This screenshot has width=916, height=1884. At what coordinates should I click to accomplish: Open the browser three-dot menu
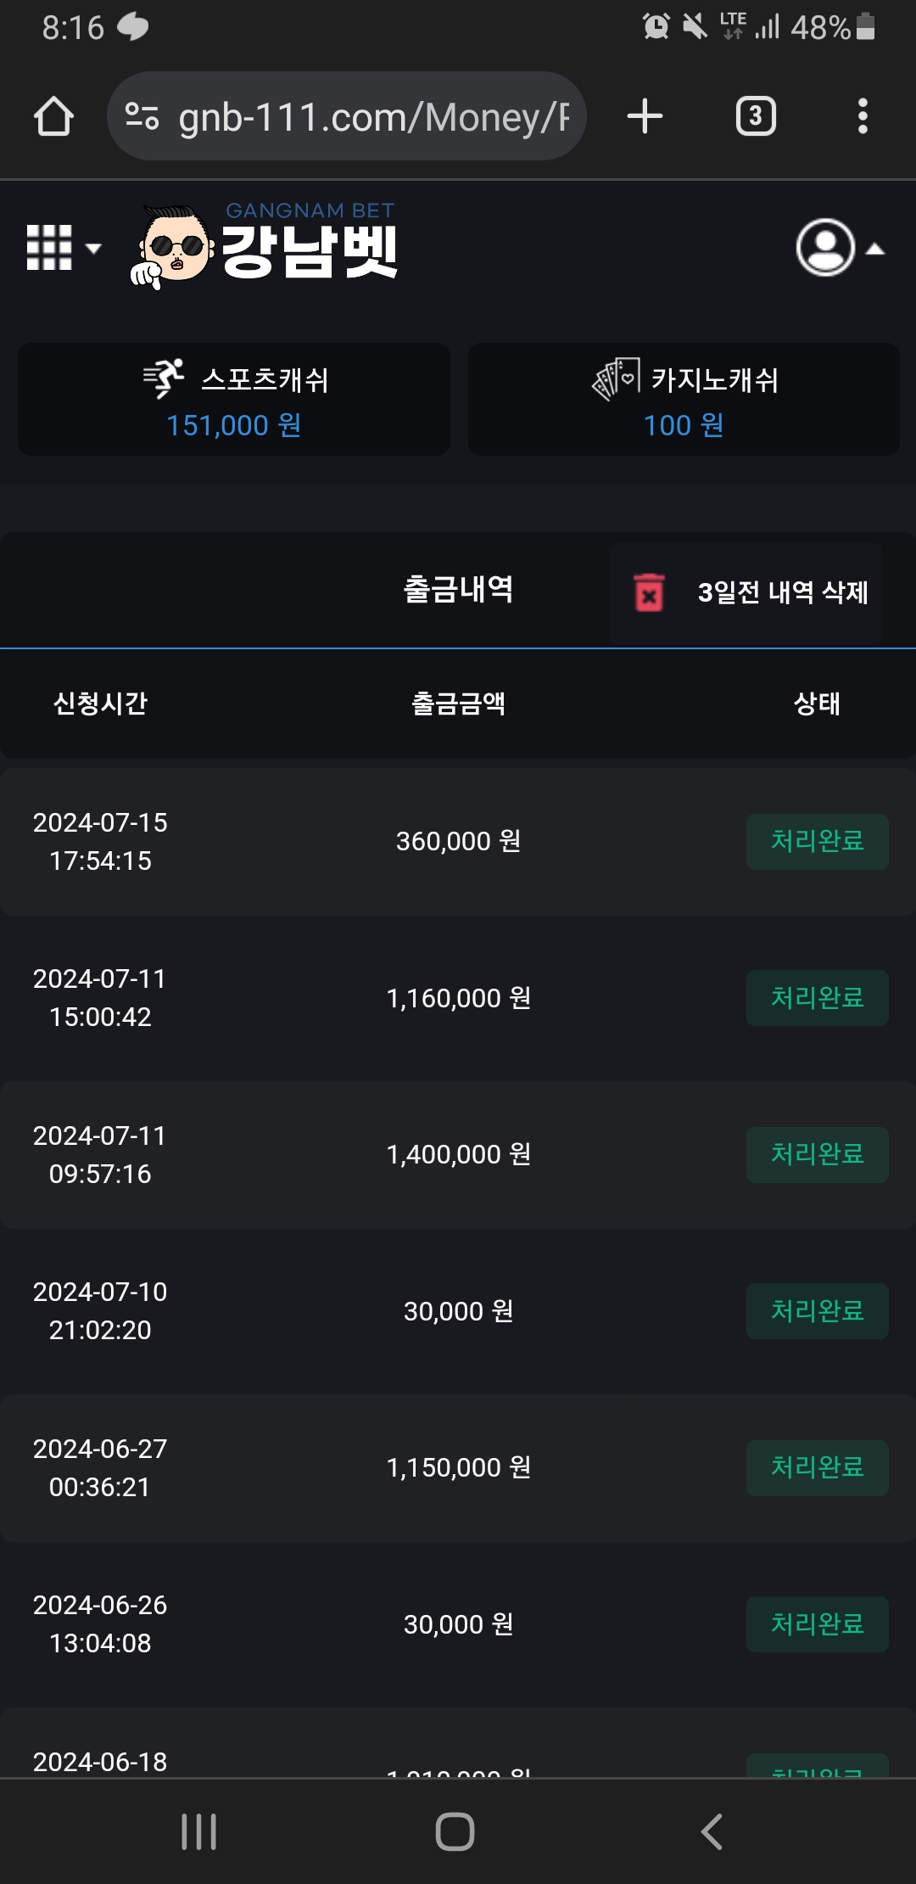(863, 116)
